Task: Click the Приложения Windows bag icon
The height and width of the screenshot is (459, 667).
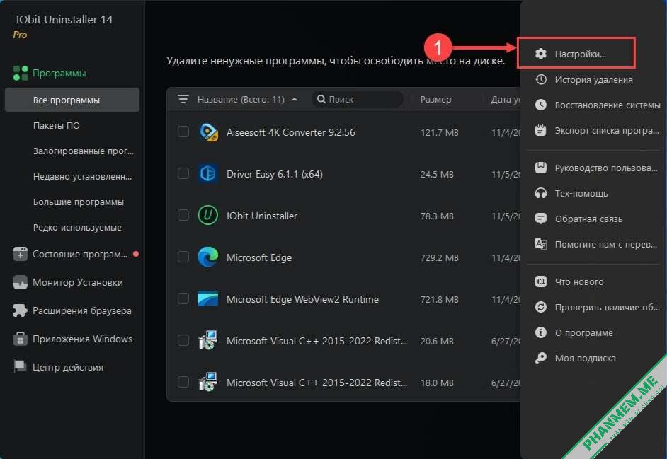Action: point(20,339)
